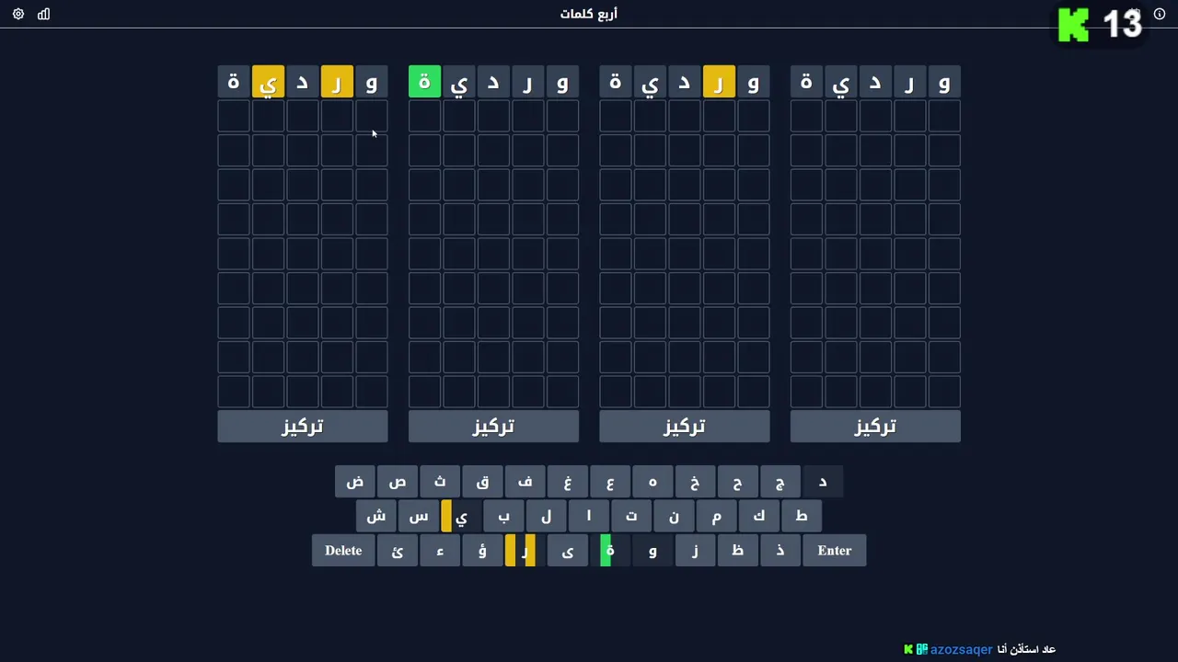Click تركيز under the board with only ر yellow
Image resolution: width=1178 pixels, height=662 pixels.
(685, 427)
